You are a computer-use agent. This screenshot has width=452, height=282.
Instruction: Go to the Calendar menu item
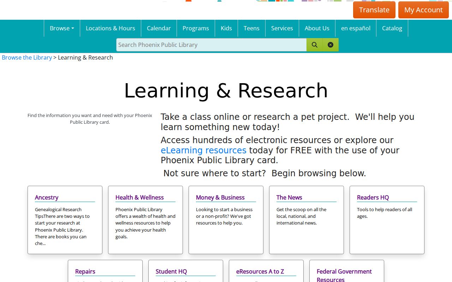click(x=159, y=28)
